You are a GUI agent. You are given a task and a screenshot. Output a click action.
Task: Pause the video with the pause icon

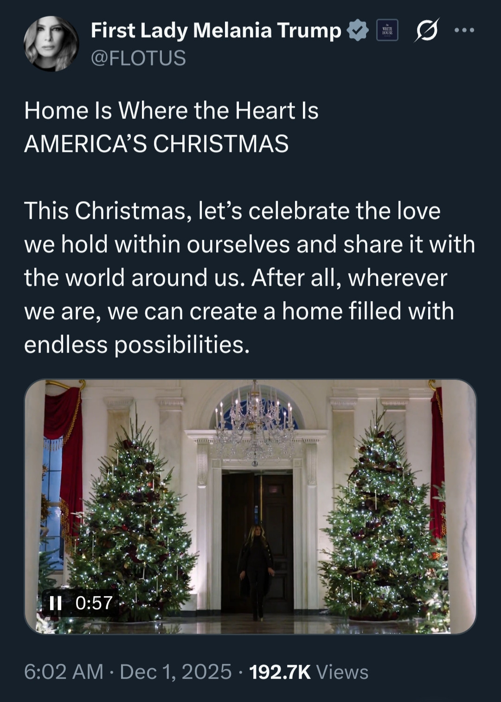click(x=56, y=603)
